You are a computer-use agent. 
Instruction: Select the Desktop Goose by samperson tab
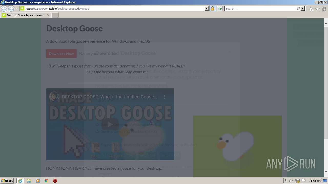click(x=25, y=15)
